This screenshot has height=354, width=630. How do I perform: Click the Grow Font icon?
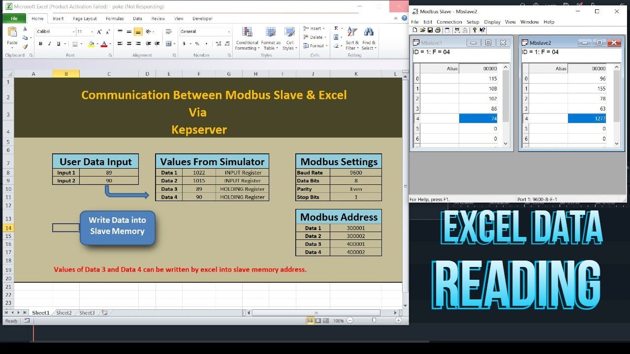(x=99, y=31)
